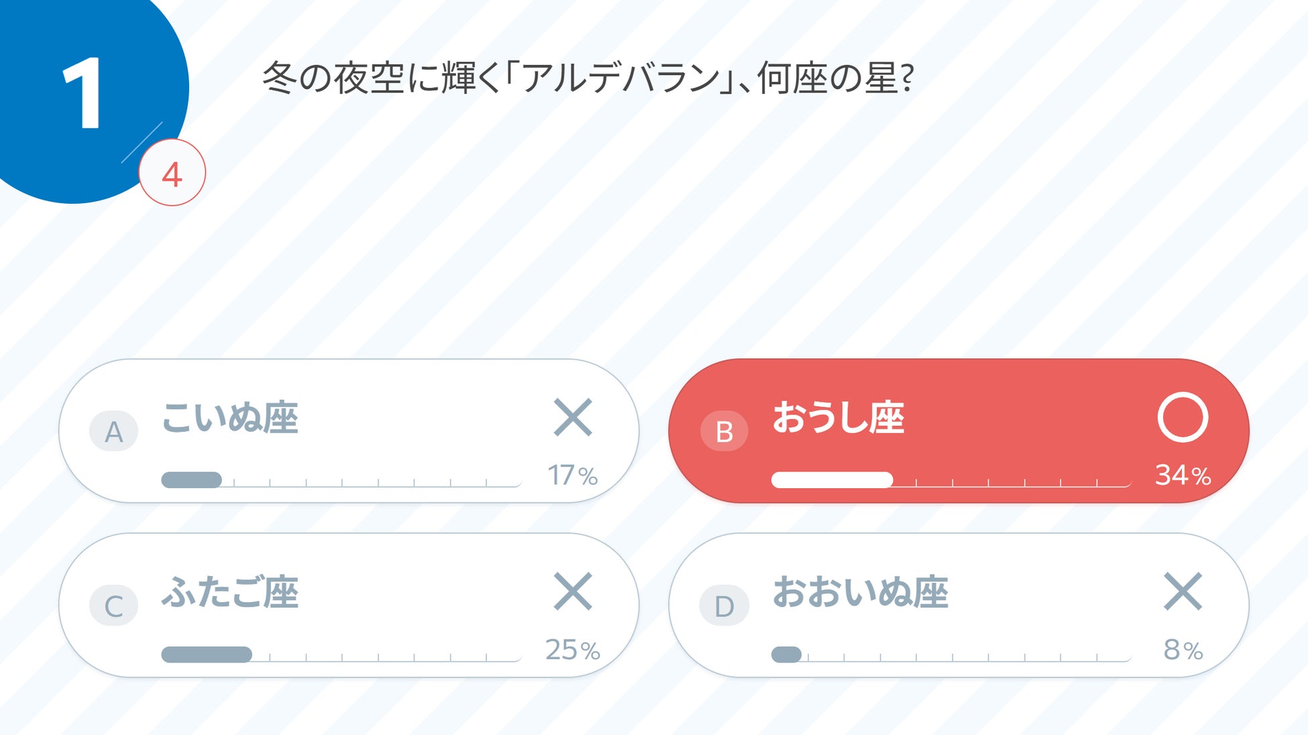
Task: Click the アルデバラン question text
Action: click(588, 78)
